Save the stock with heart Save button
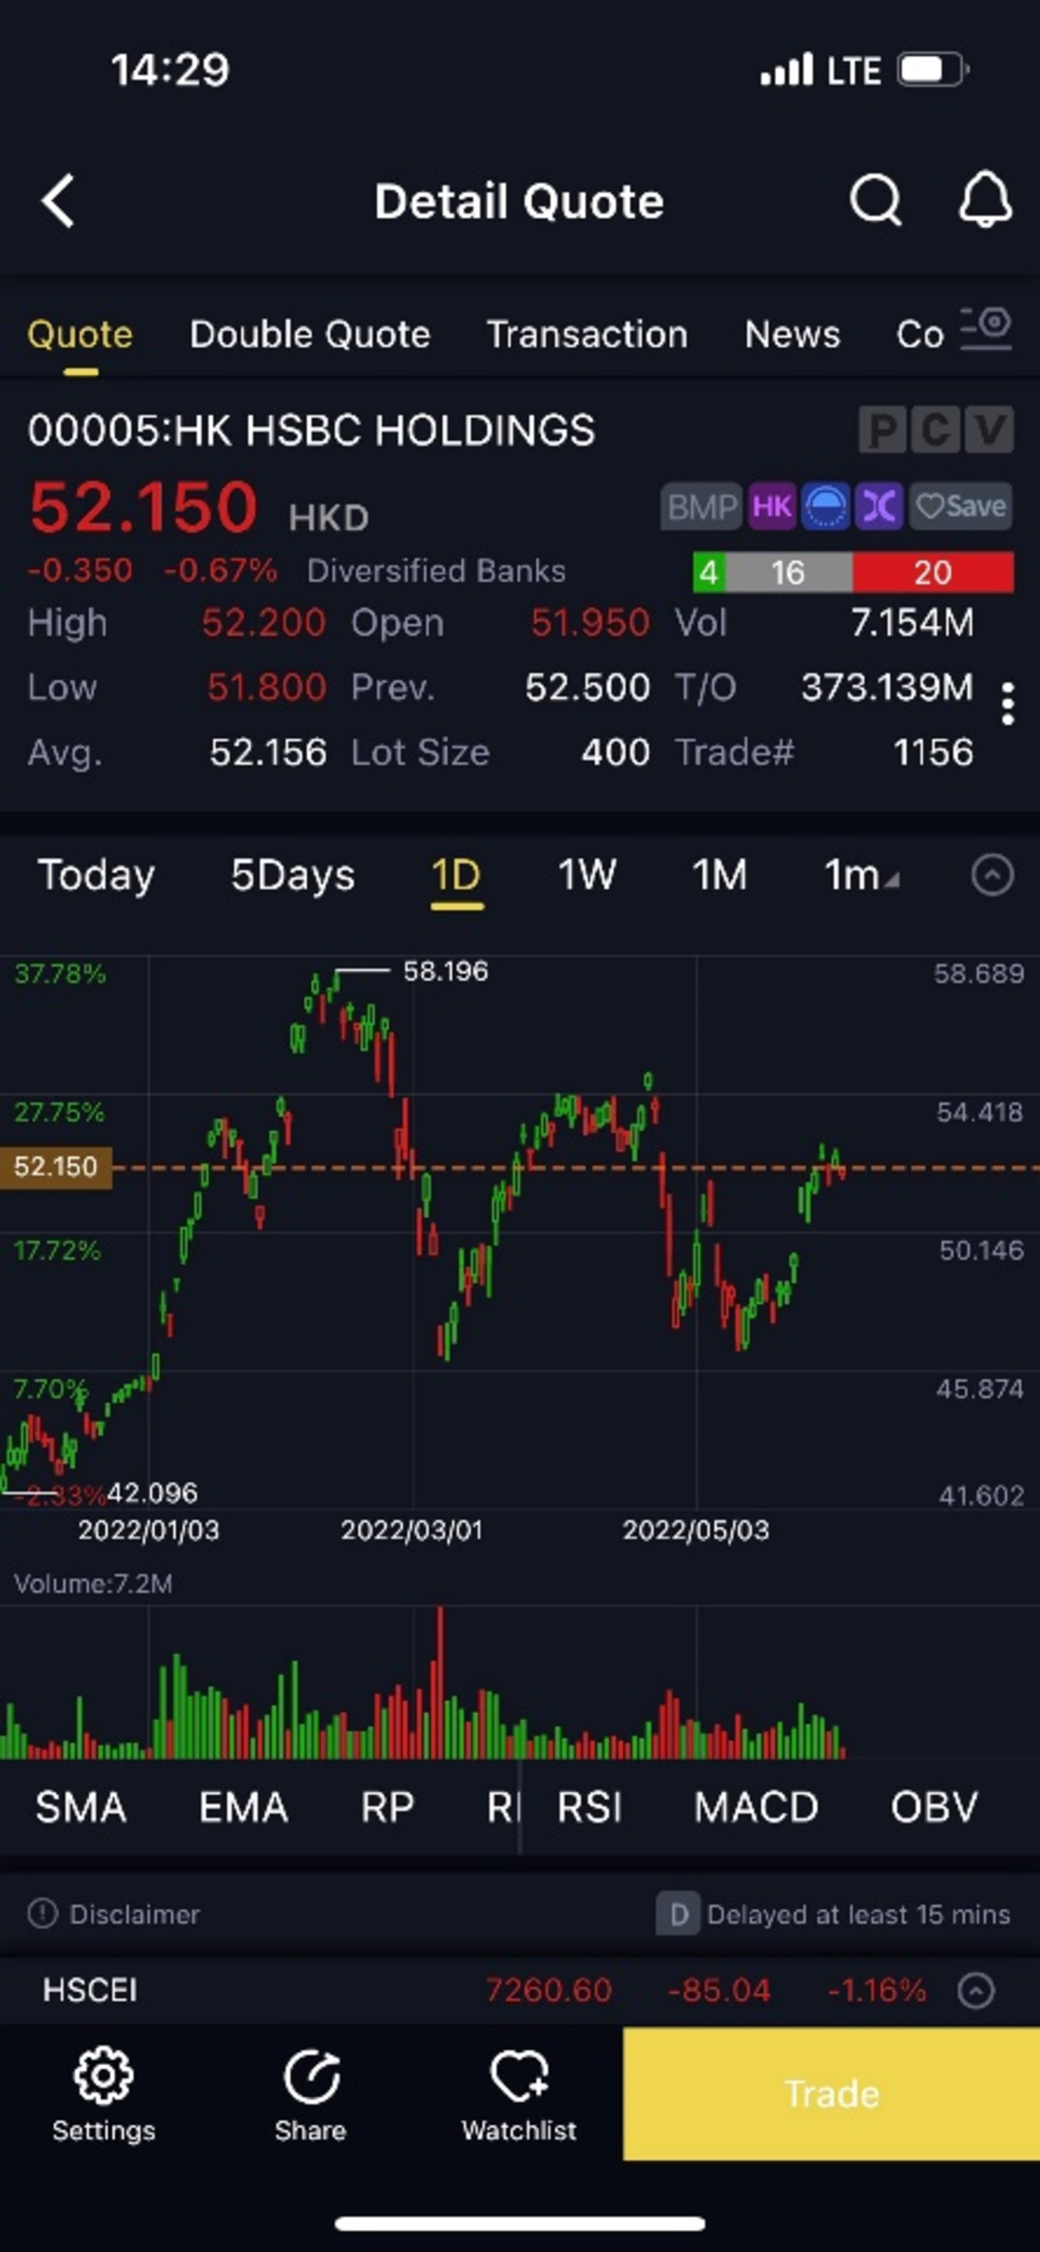Viewport: 1040px width, 2252px height. (x=960, y=506)
